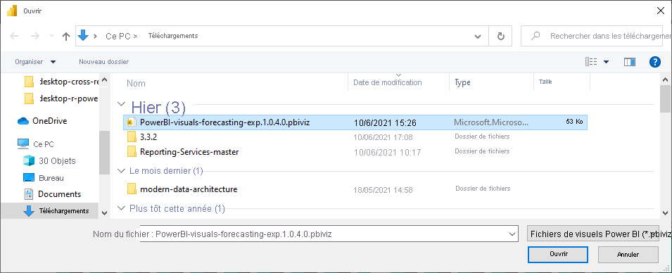672x273 pixels.
Task: Select PowerBI-visuals-forecasting-exp.1.0.4.0.pbiviz file
Action: click(355, 122)
